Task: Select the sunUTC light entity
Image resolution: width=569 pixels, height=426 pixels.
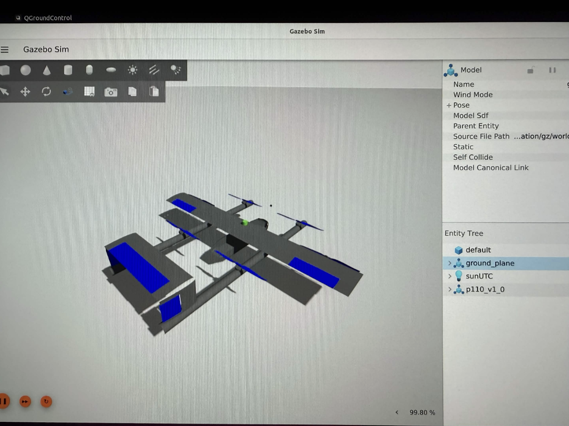Action: (479, 276)
